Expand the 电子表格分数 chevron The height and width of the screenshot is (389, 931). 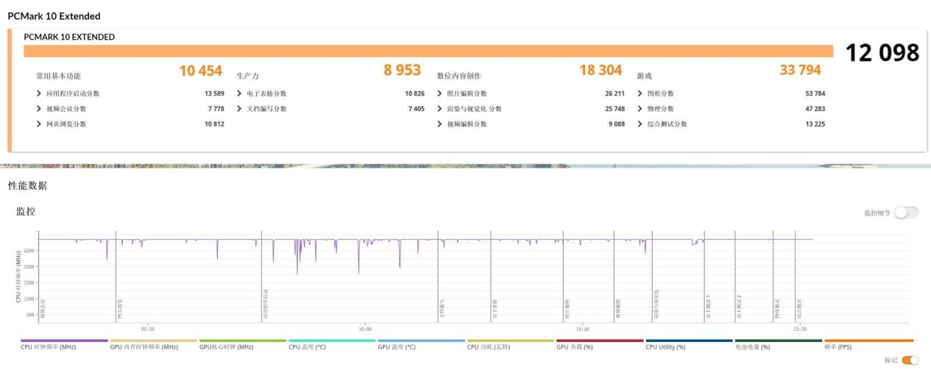click(x=240, y=93)
